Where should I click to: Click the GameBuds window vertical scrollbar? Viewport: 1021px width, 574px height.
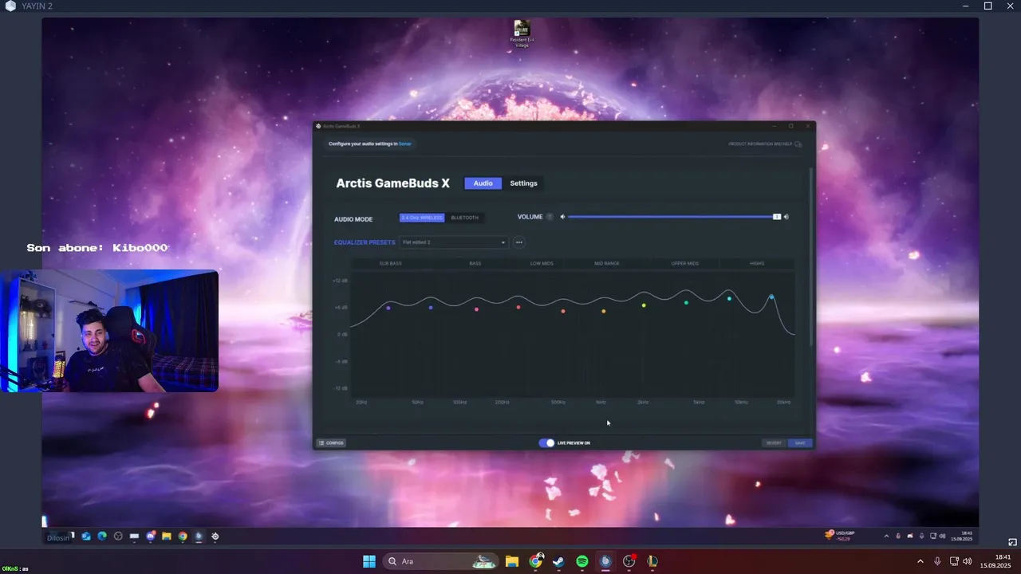pos(812,255)
